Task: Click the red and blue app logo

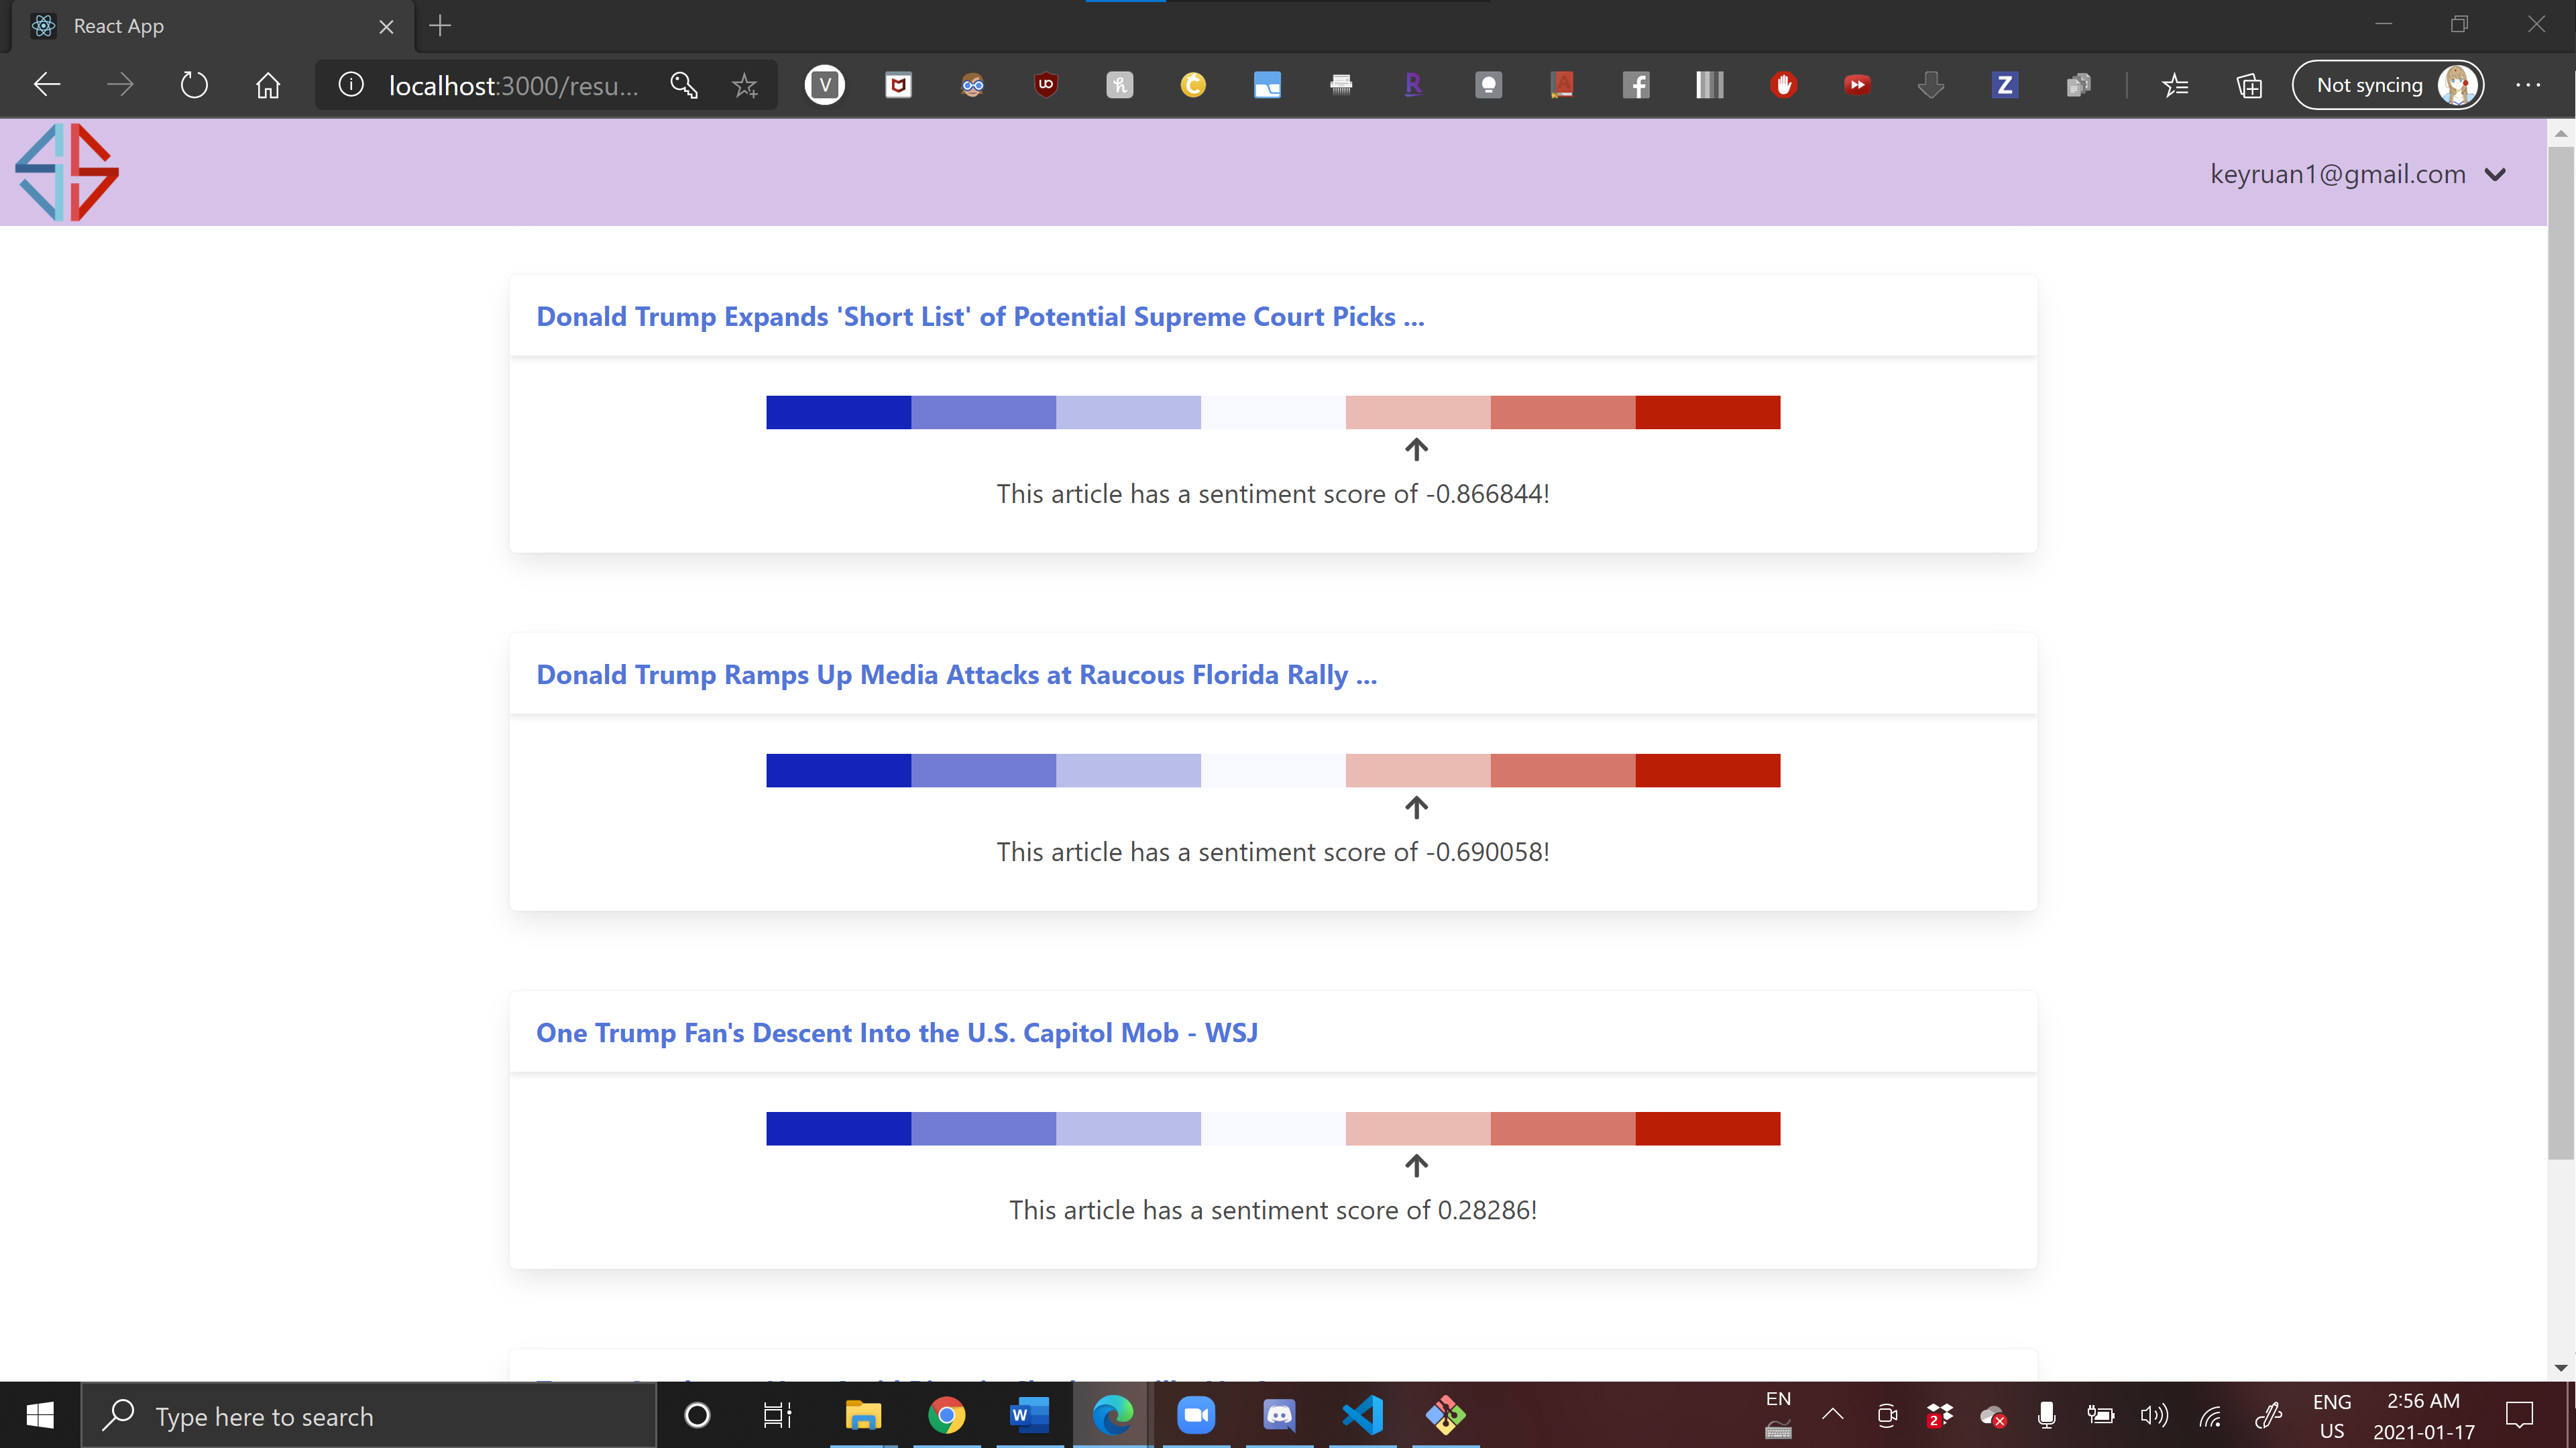Action: 67,172
